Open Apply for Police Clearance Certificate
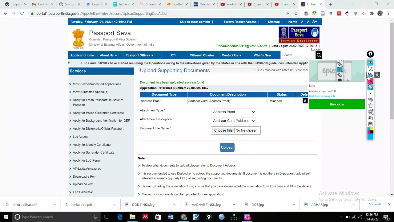The image size is (394, 222). 98,113
